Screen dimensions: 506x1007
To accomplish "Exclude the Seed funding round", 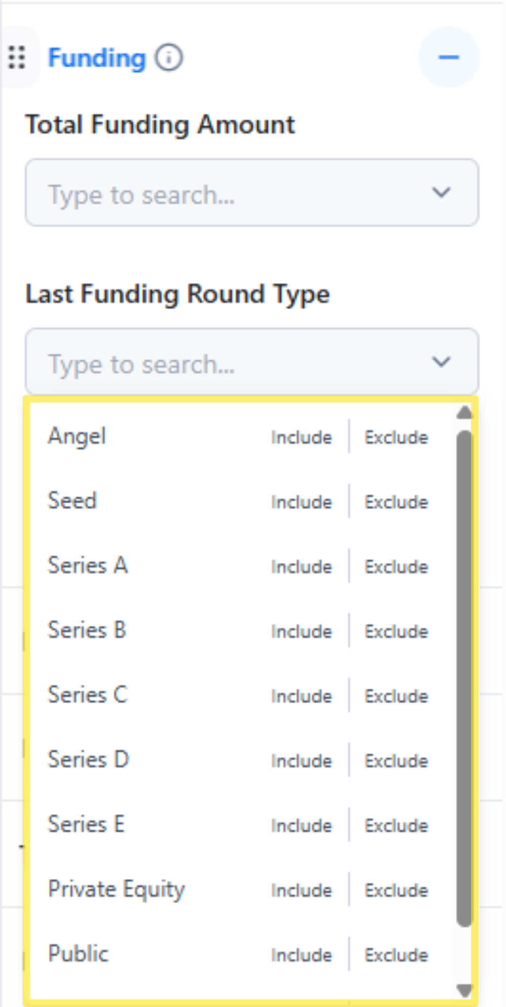I will [396, 502].
